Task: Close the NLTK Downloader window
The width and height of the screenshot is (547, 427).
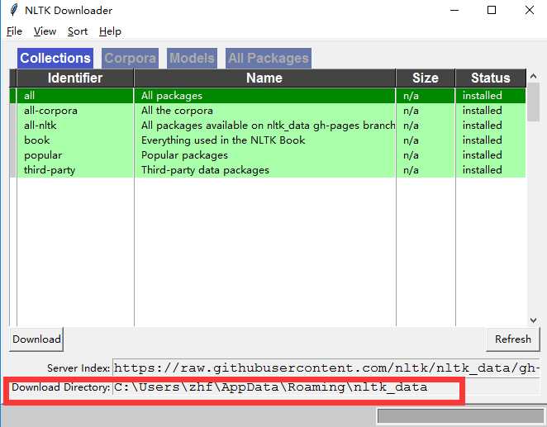Action: point(530,10)
